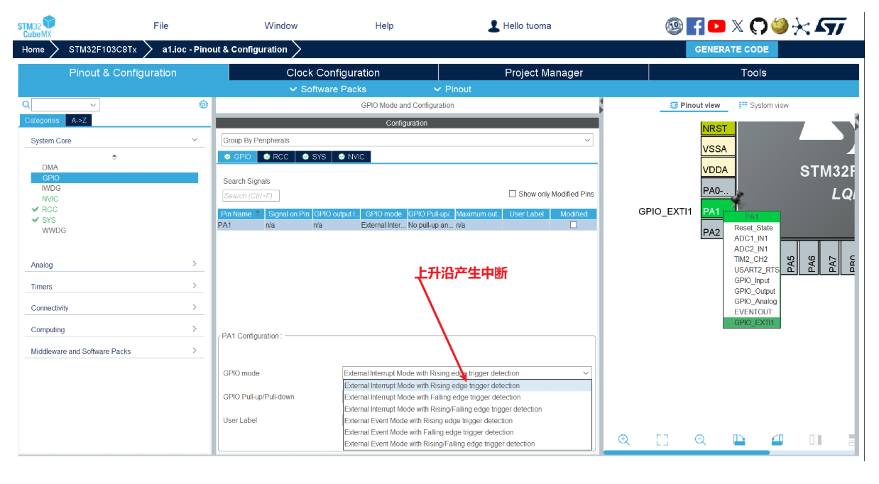Viewport: 879px width, 484px height.
Task: Open the settings gear in categories panel
Action: [204, 104]
